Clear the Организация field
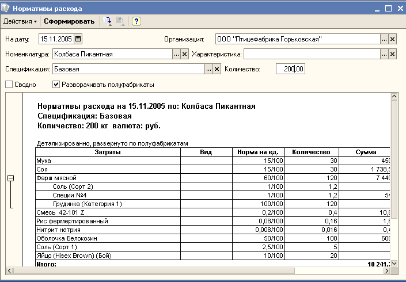 [393, 39]
